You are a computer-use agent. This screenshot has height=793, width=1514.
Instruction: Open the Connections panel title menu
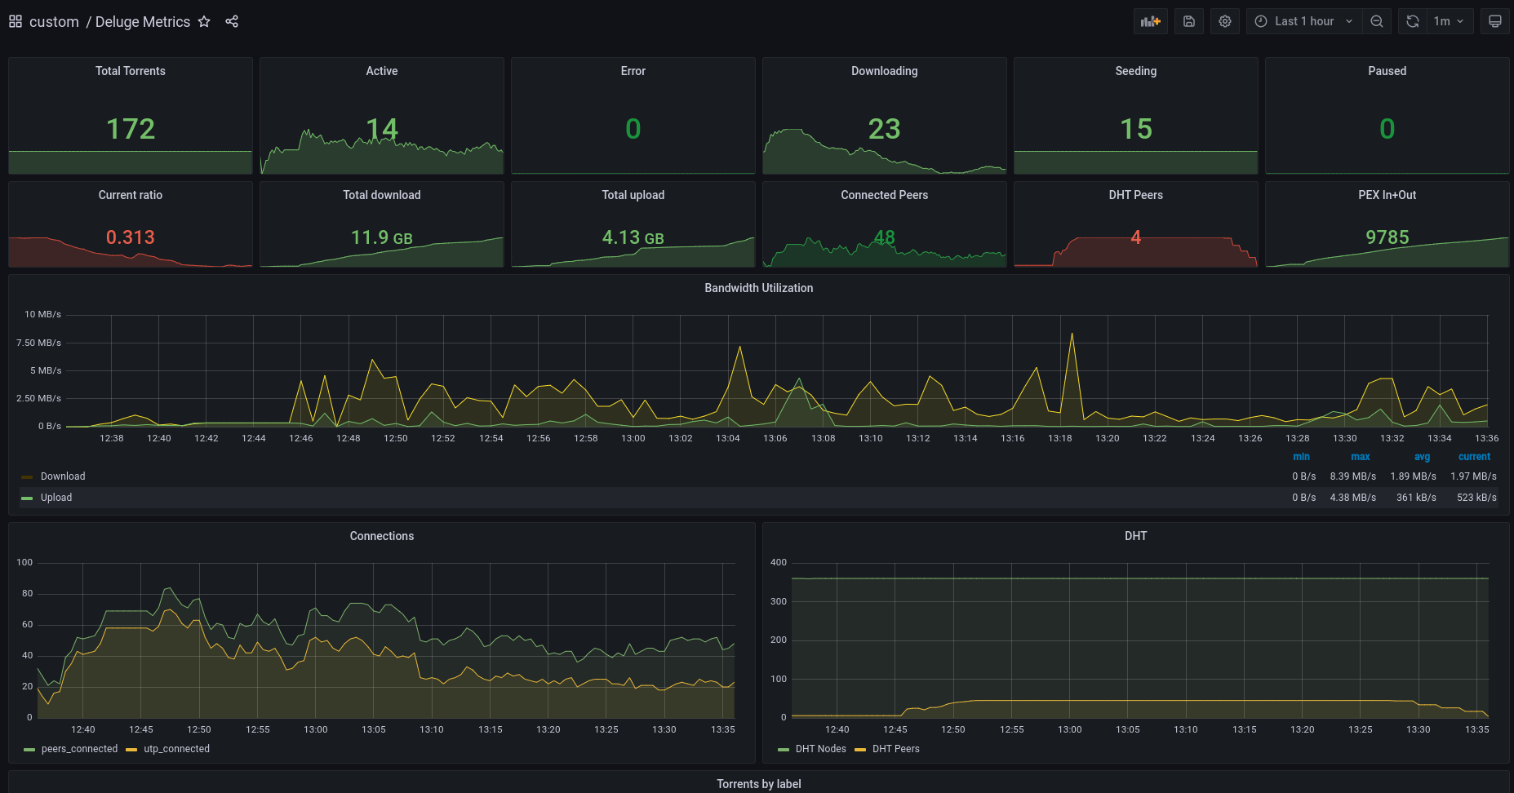[382, 536]
